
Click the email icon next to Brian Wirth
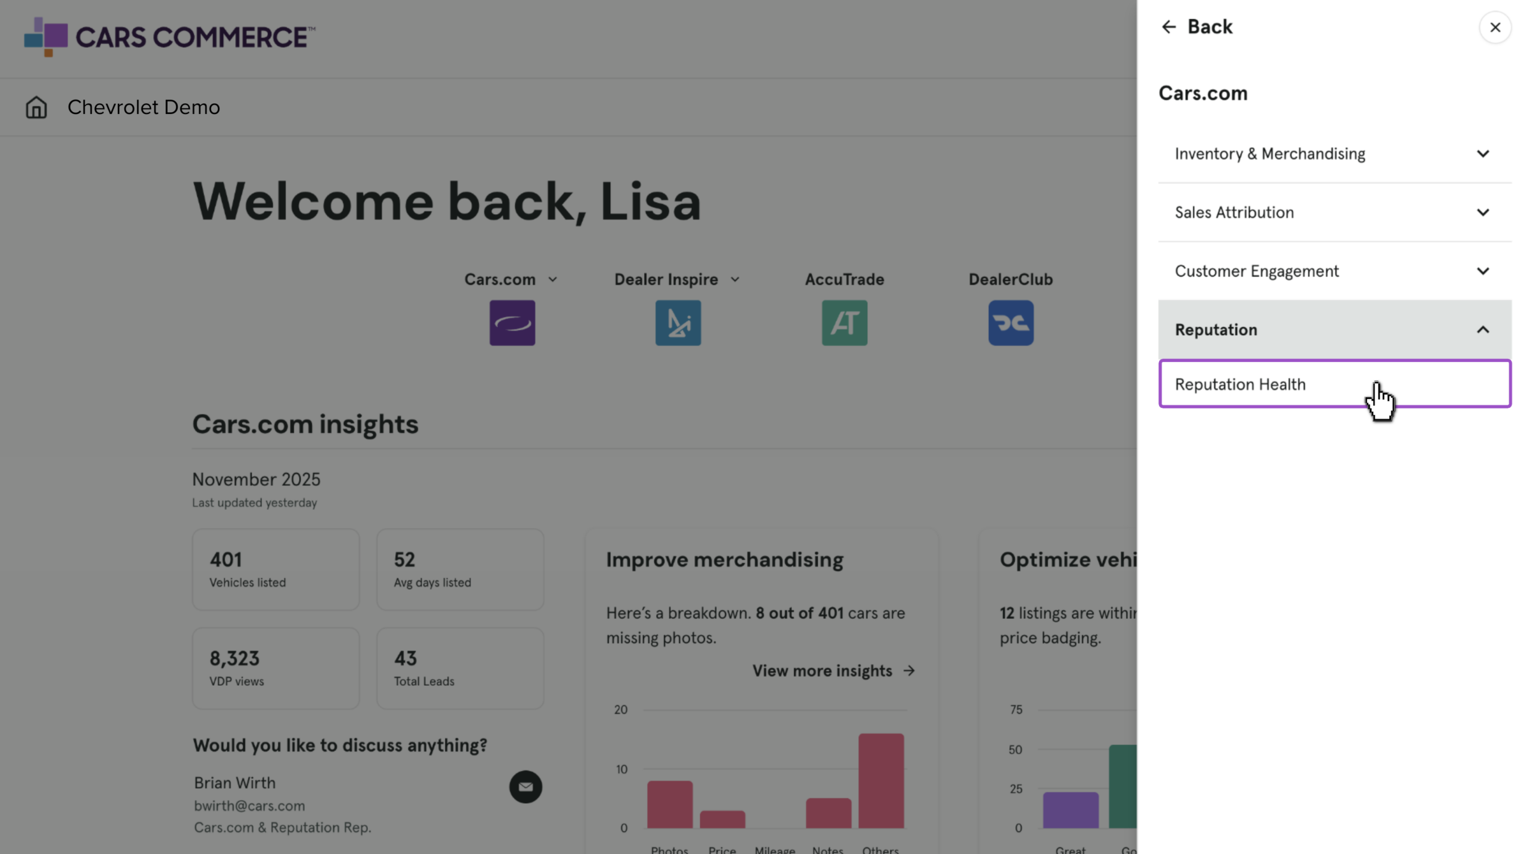click(x=525, y=787)
